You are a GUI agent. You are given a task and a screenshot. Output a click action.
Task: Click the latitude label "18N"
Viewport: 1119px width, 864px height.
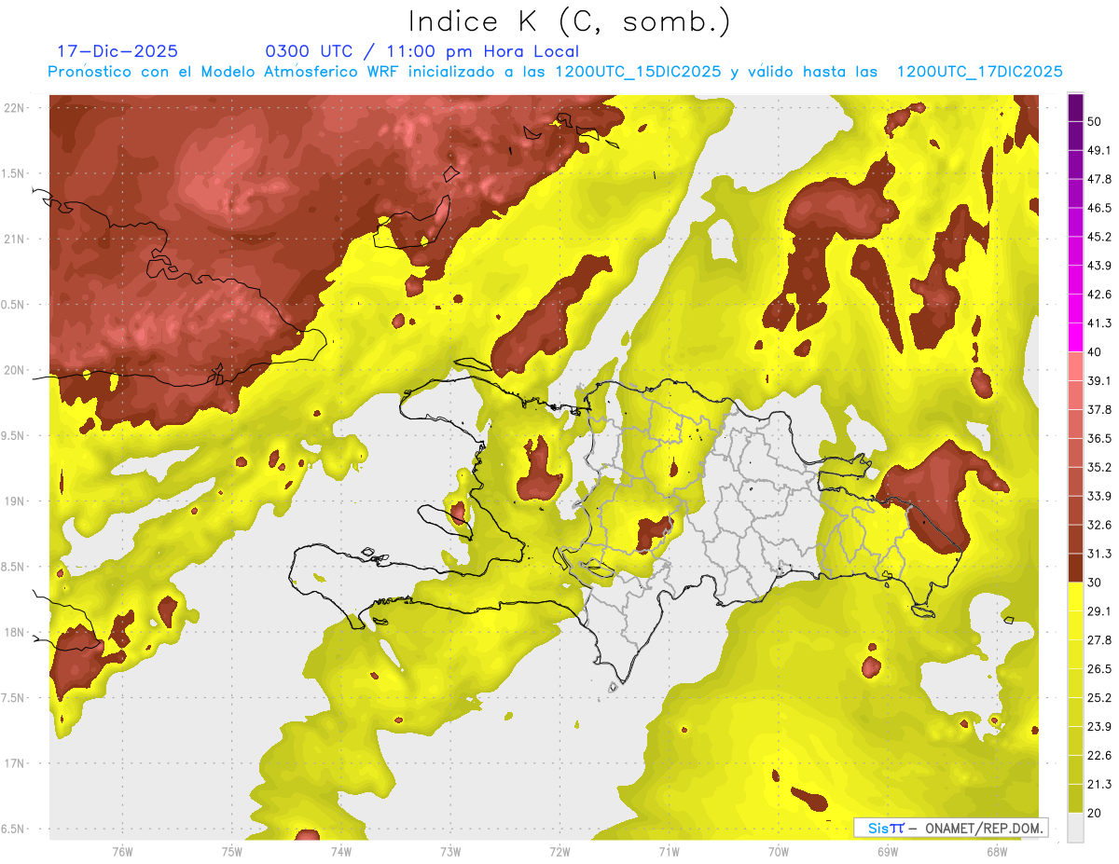(x=16, y=633)
